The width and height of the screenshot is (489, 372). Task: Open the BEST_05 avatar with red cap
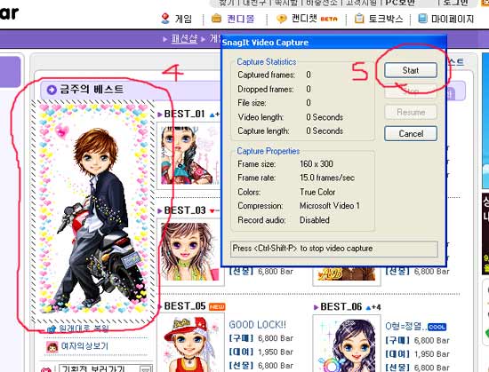[190, 344]
